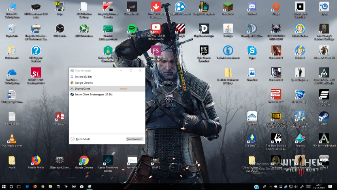The height and width of the screenshot is (190, 337).
Task: Launch the Die Sims 2 shortcut
Action: click(x=252, y=138)
